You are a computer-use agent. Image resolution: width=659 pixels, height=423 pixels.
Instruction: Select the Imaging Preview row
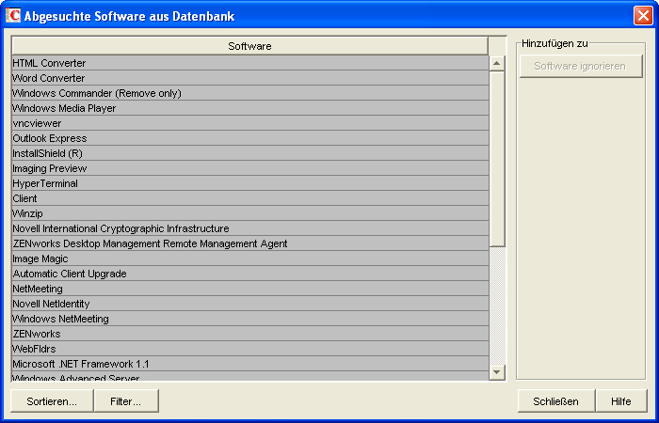(250, 168)
